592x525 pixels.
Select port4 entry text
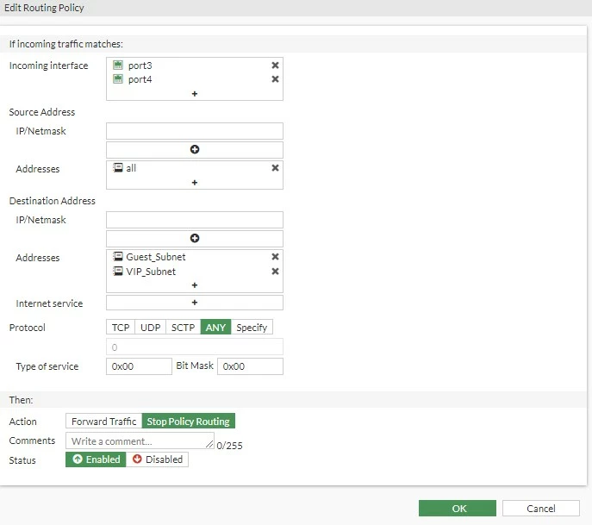point(140,79)
